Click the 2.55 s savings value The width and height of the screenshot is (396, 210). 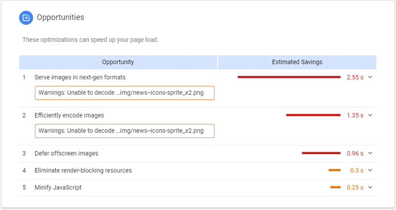coord(355,78)
